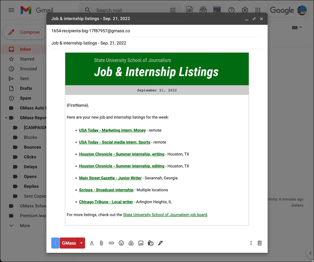Screen dimensions: 314x262
Task: Open more options three-dot menu in compose
Action: 251,243
